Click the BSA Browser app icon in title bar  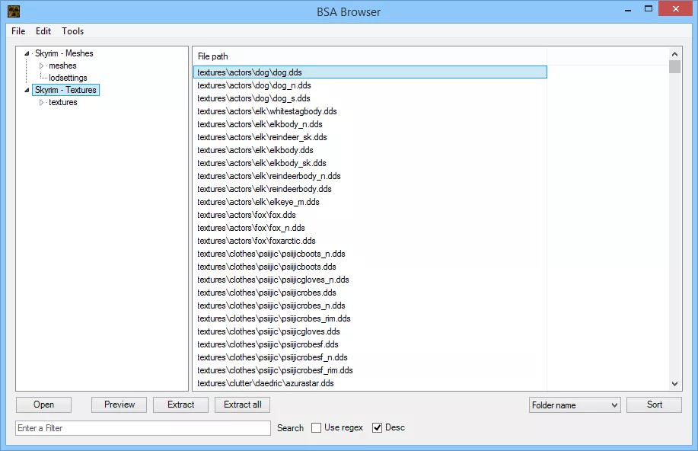pyautogui.click(x=14, y=11)
